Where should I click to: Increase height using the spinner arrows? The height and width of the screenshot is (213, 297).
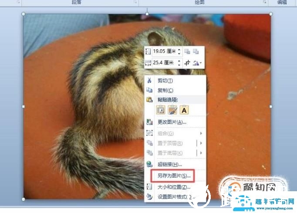(179, 50)
